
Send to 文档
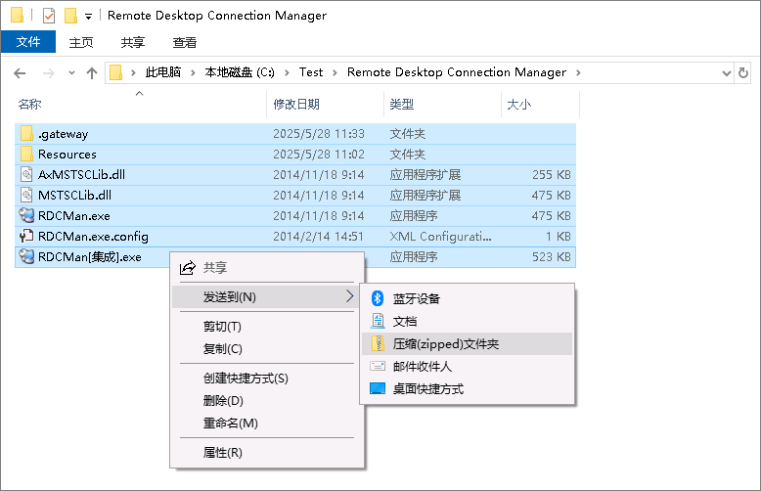(467, 321)
